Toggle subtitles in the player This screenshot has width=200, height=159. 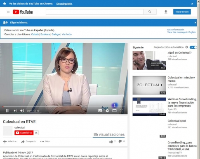[x=100, y=111]
